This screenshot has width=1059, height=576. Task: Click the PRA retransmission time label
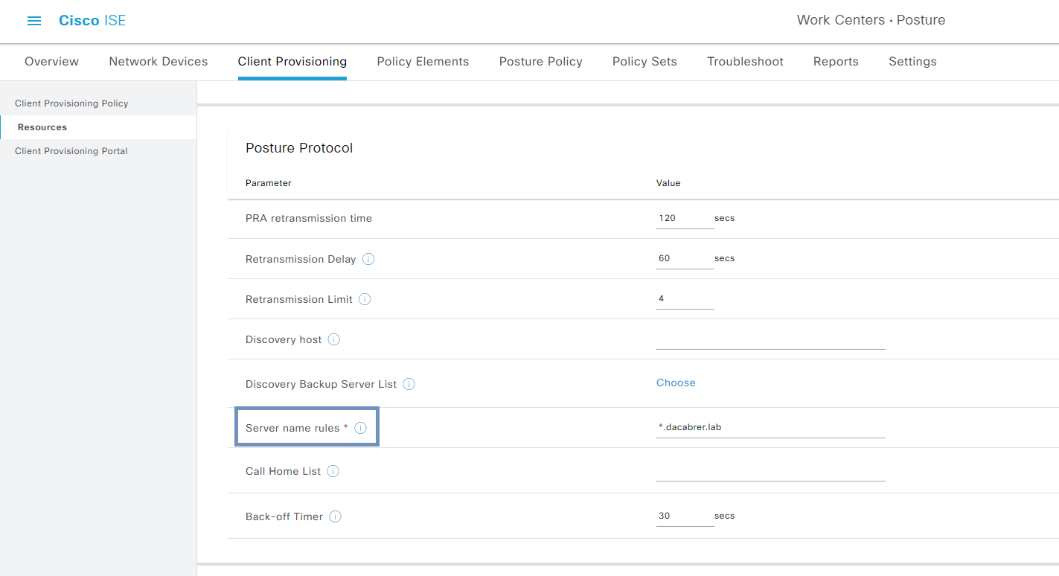click(x=309, y=219)
